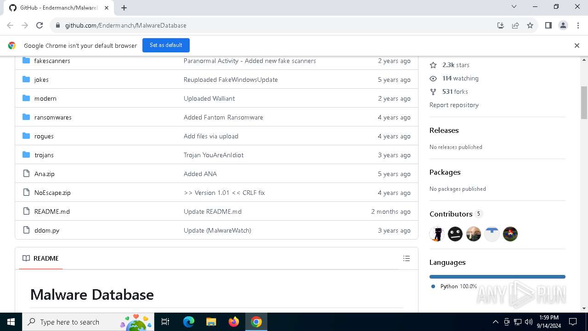Click the blue Python language bar
Screen dimensions: 588x331
(x=498, y=277)
